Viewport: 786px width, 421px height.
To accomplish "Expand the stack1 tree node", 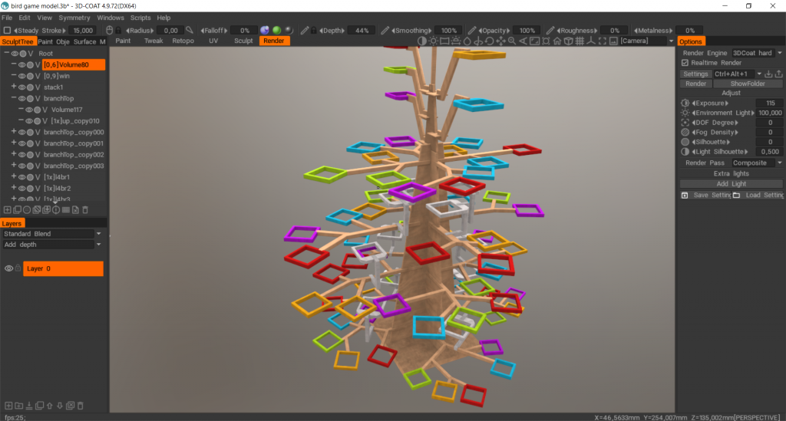I will point(14,87).
